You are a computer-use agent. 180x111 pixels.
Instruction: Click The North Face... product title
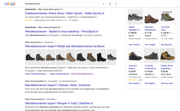coord(165,28)
